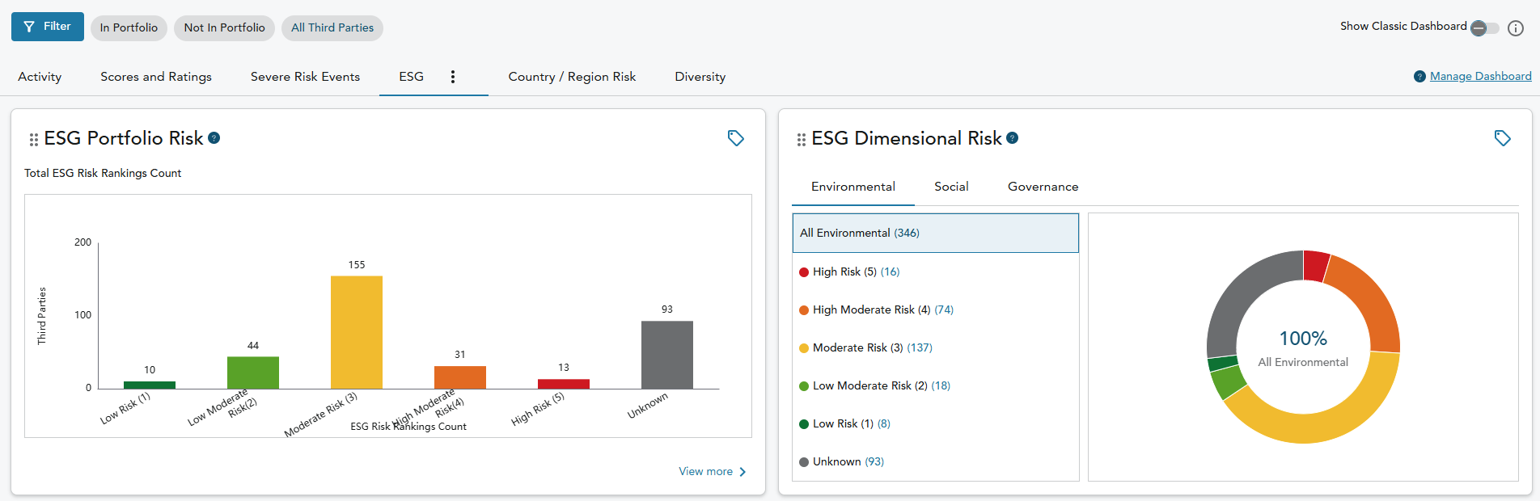1540x501 pixels.
Task: Grab the drag handle of ESG Portfolio Risk
Action: point(33,140)
